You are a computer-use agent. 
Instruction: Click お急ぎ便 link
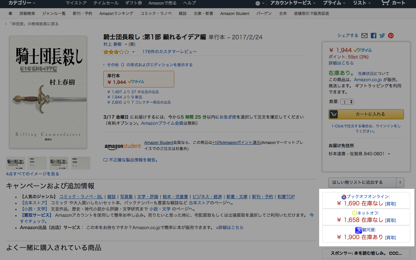click(228, 117)
